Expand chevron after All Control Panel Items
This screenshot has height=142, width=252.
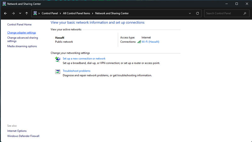[x=93, y=13]
